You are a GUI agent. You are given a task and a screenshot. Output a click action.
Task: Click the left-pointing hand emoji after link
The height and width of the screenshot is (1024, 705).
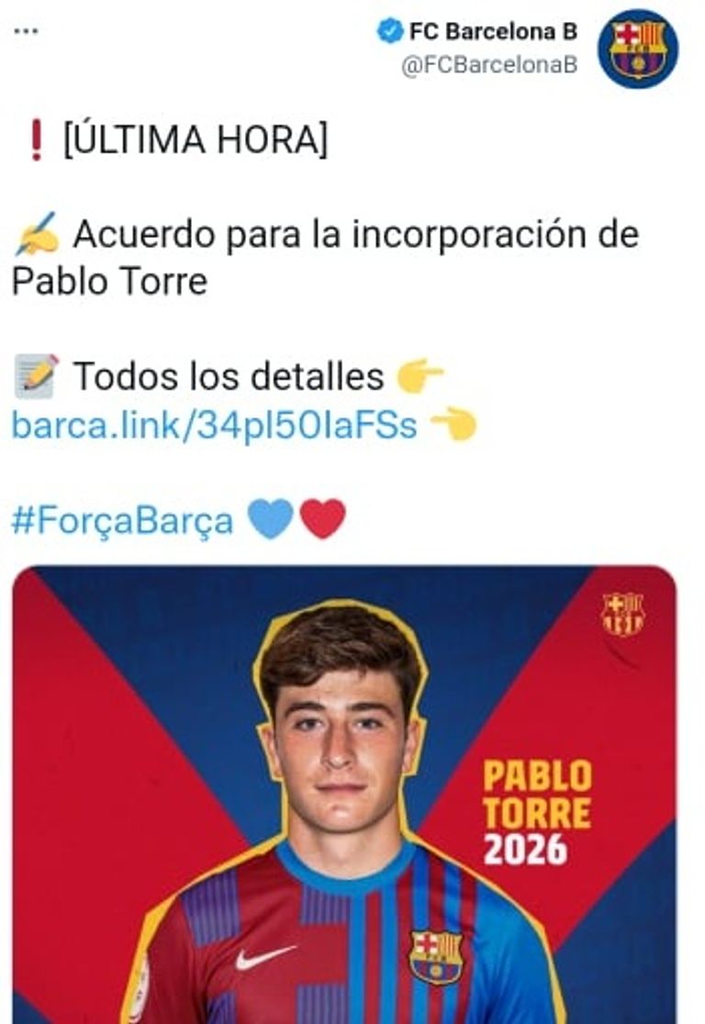[x=453, y=425]
